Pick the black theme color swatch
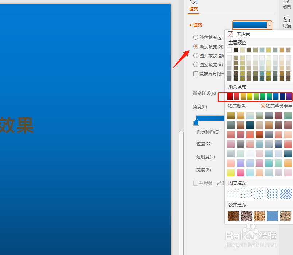Image resolution: width=293 pixels, height=255 pixels. tap(236, 50)
